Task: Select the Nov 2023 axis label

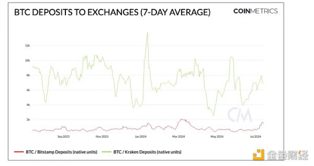Action: point(102,136)
